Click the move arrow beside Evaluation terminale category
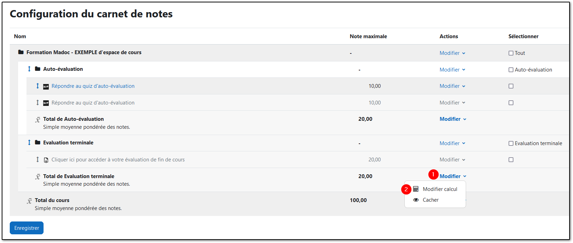 (x=29, y=143)
